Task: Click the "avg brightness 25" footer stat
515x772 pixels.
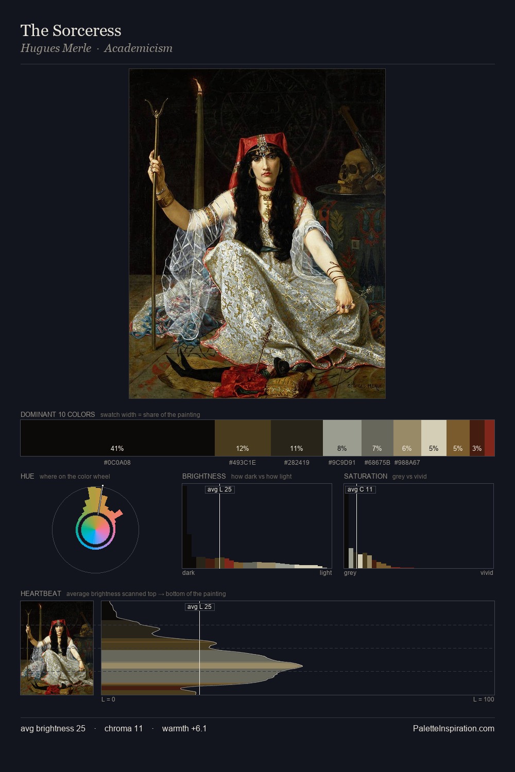Action: 53,728
